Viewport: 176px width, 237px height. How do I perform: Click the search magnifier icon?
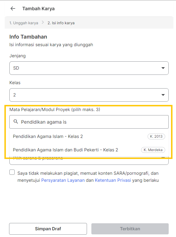16,122
